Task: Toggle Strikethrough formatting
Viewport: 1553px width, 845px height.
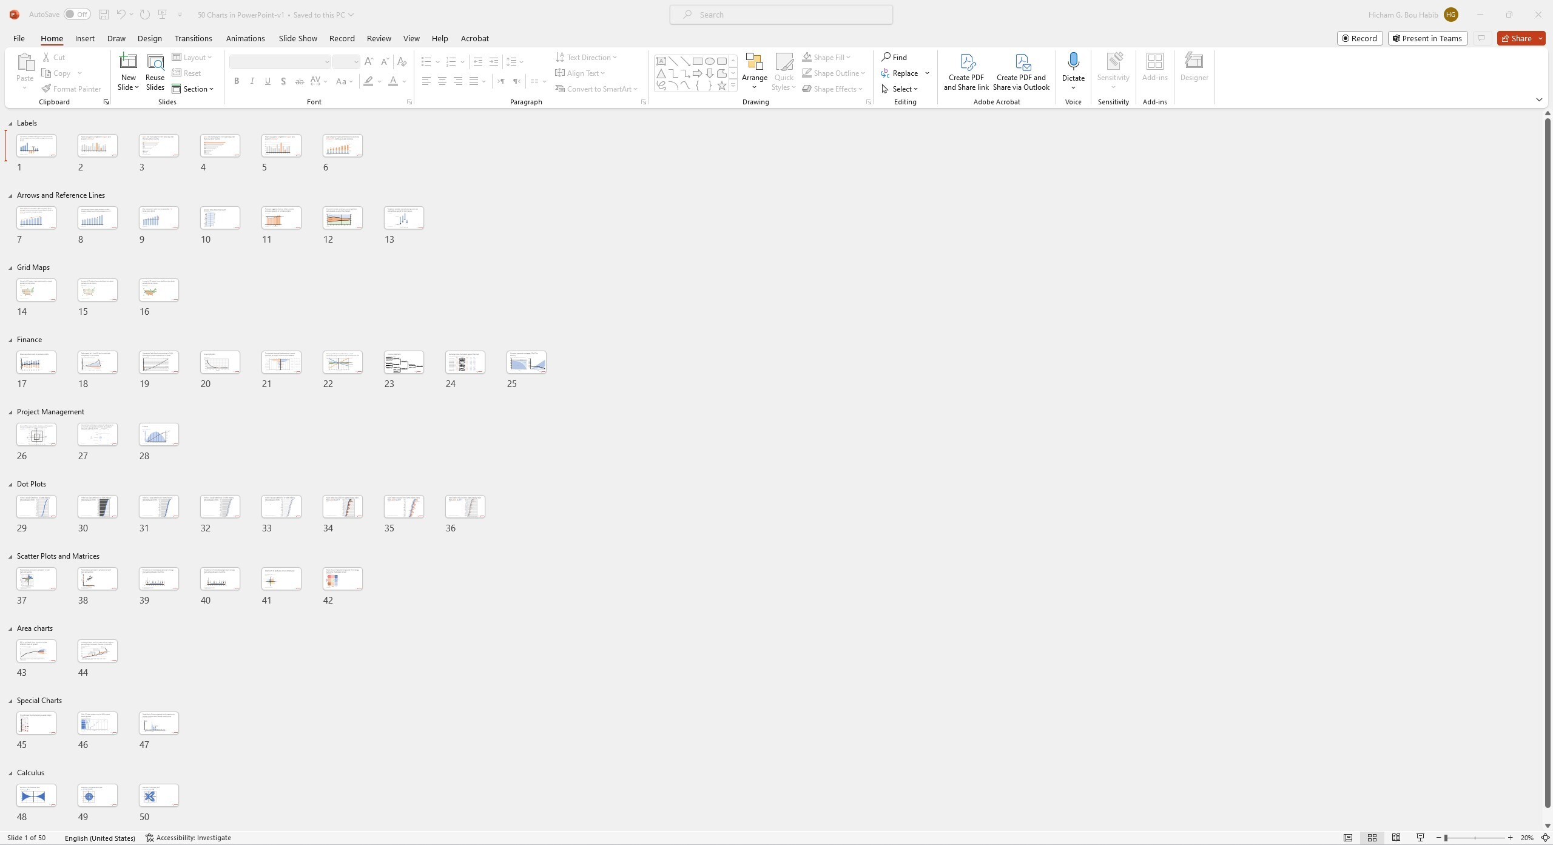Action: 299,81
